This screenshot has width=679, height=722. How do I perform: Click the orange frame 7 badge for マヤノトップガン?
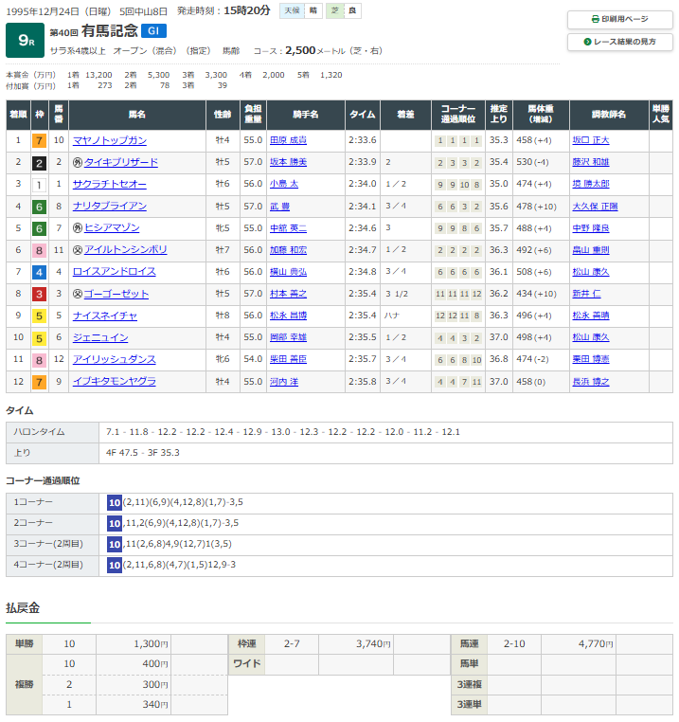coord(39,141)
